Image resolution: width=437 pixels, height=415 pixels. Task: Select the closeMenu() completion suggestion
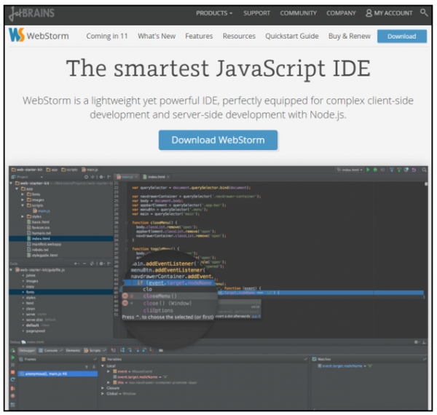[170, 296]
